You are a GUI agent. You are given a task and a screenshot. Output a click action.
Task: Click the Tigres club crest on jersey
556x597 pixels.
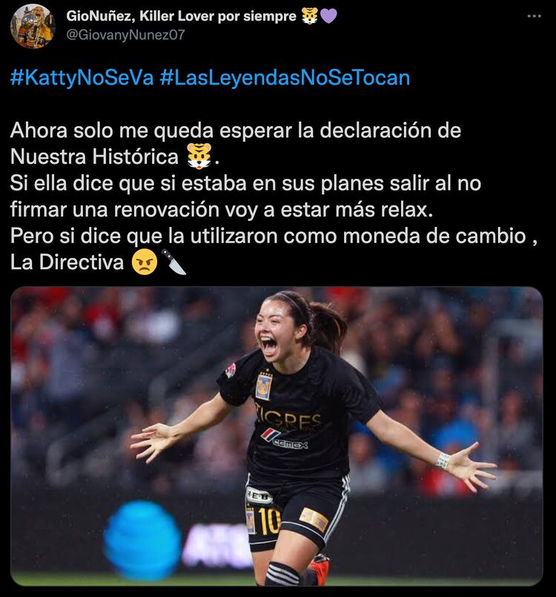[264, 386]
